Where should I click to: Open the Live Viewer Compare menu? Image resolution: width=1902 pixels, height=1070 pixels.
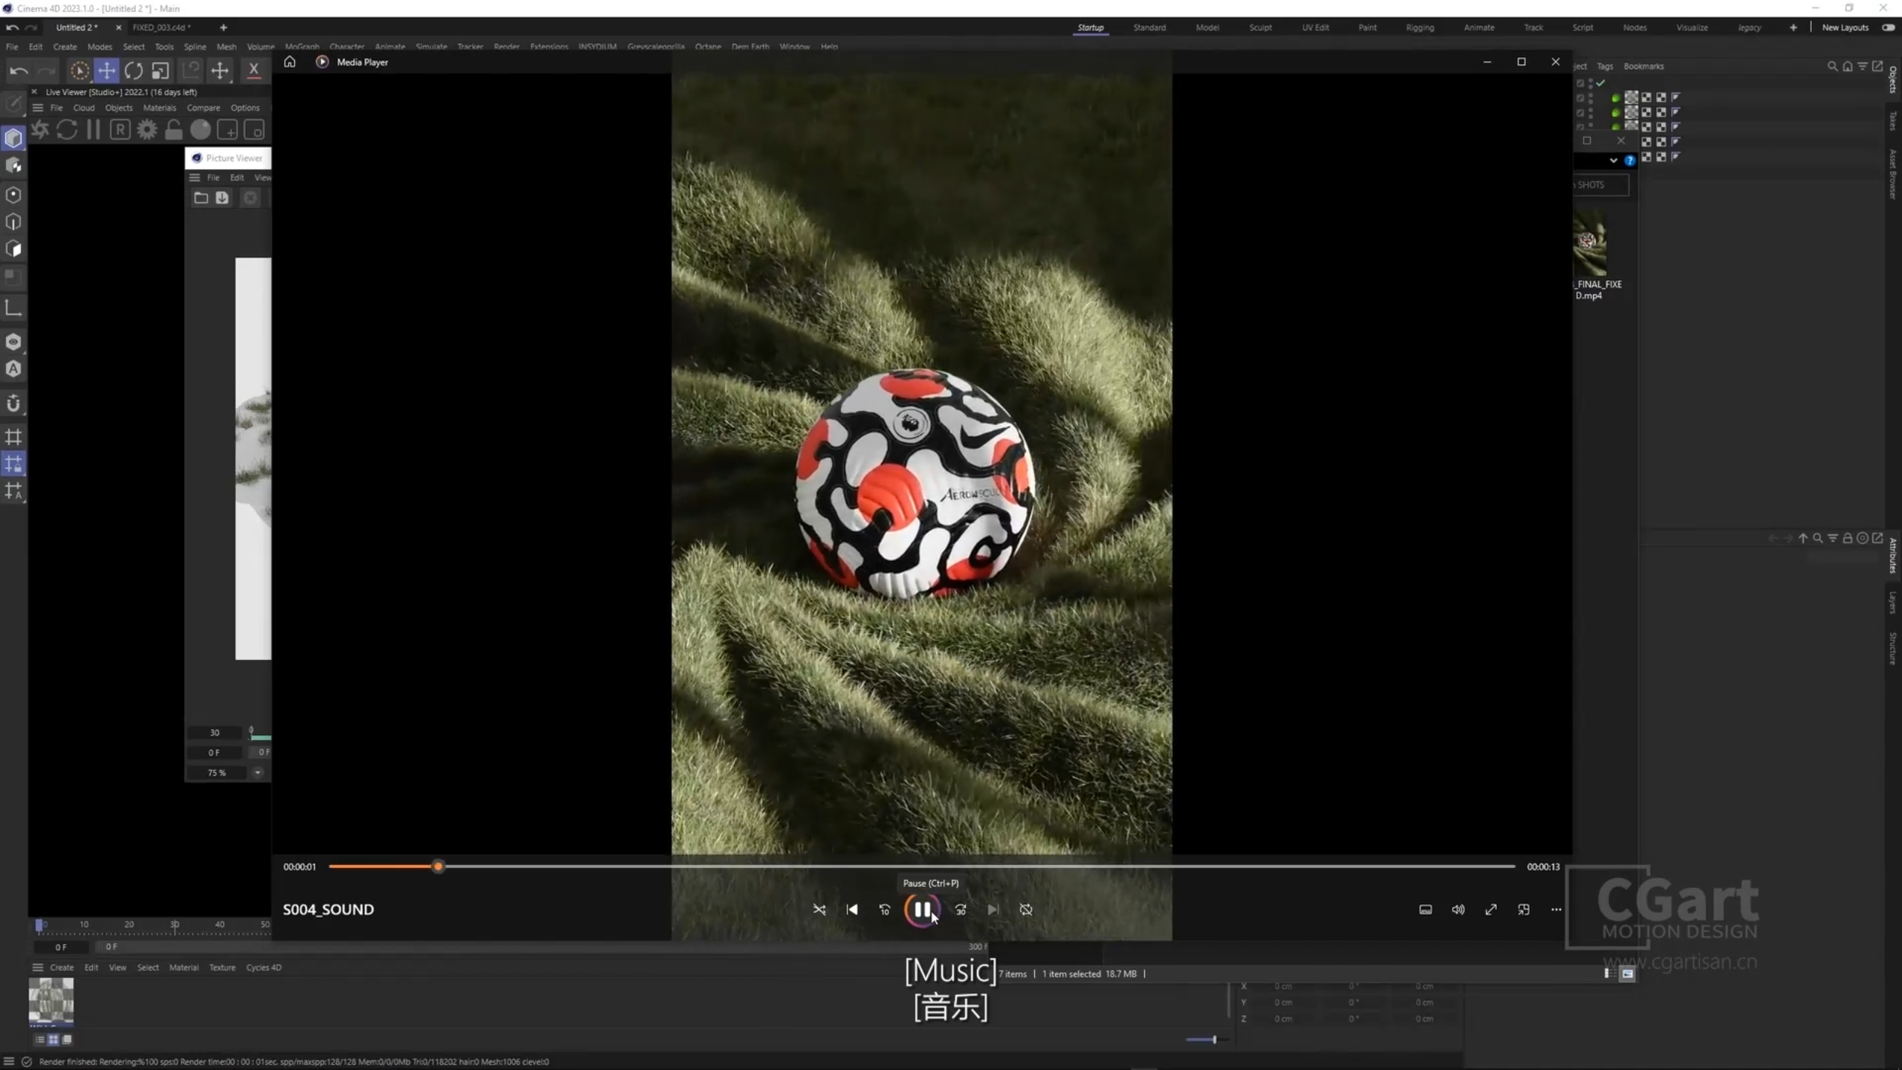(x=203, y=108)
